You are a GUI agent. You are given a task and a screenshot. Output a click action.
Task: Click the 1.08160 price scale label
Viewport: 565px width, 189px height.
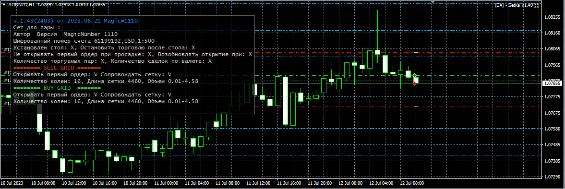[x=553, y=33]
